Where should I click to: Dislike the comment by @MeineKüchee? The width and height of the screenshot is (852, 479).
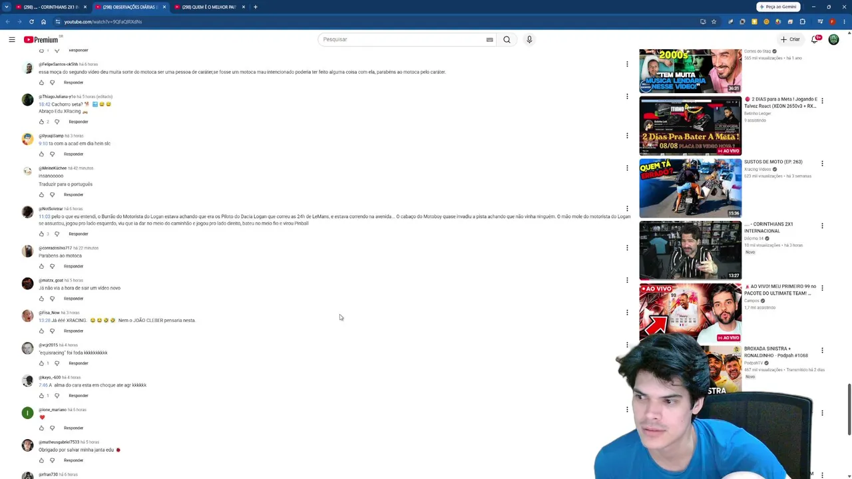click(x=52, y=195)
